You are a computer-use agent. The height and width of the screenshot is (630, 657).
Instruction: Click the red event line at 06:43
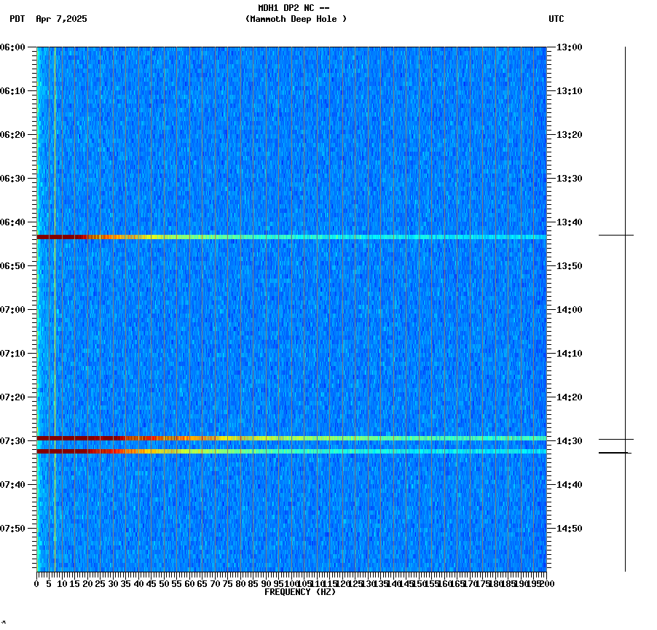tap(291, 236)
